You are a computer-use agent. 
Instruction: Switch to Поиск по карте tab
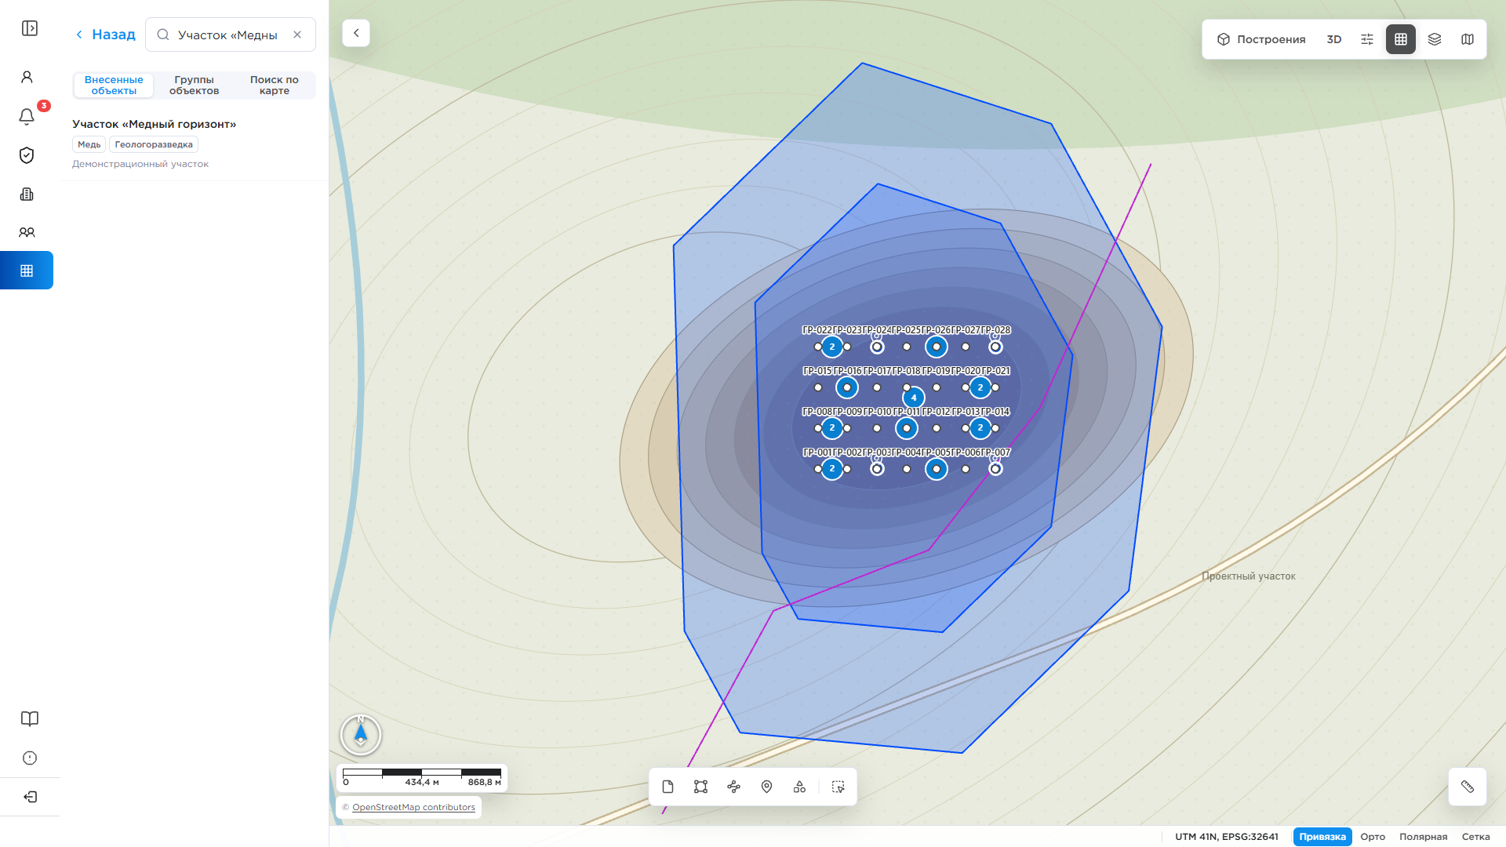pos(275,85)
